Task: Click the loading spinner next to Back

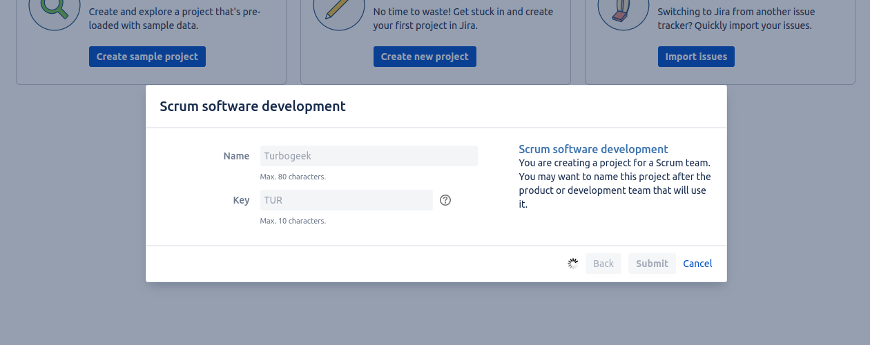Action: coord(572,264)
